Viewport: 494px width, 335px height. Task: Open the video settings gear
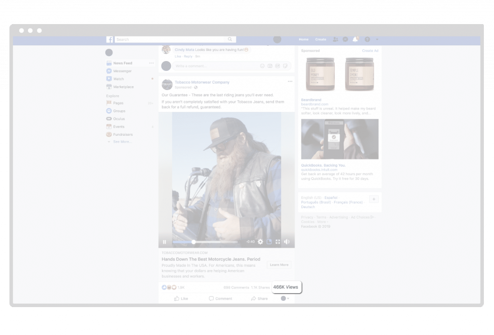[x=260, y=242]
